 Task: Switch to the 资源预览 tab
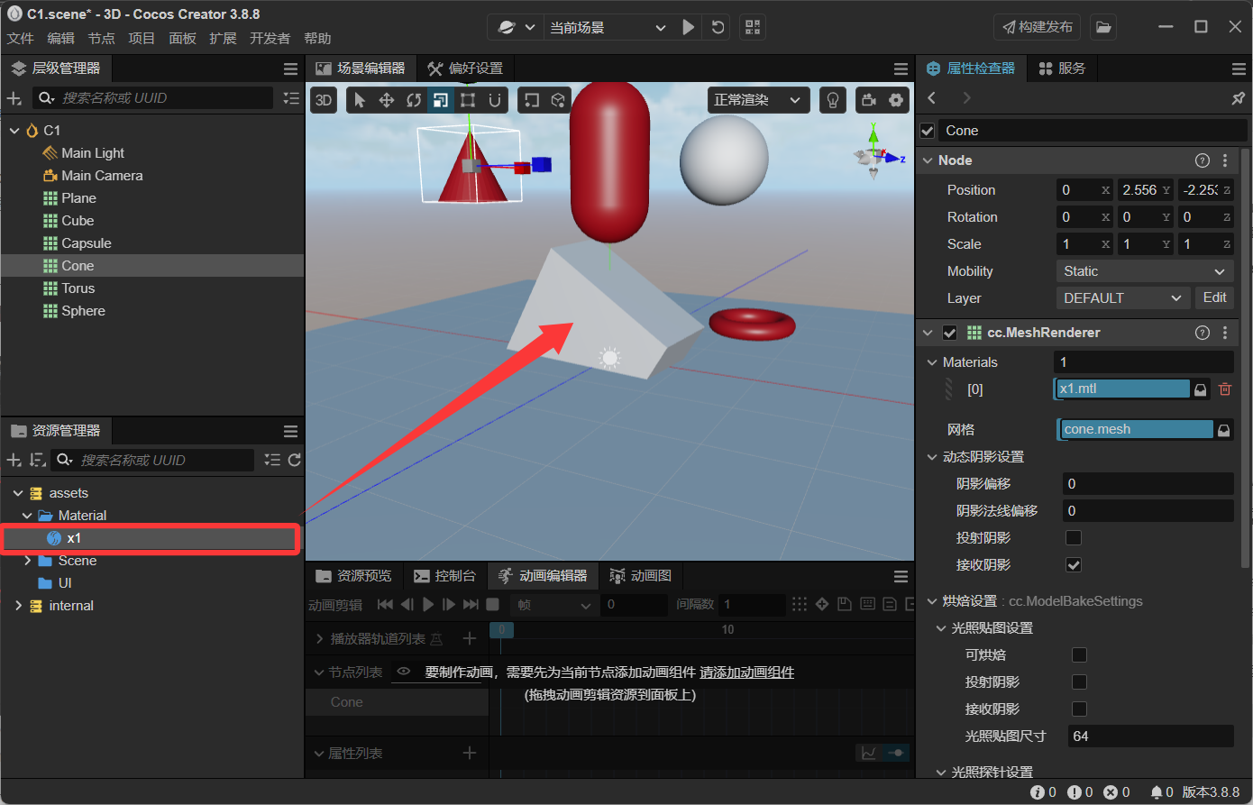(x=353, y=576)
